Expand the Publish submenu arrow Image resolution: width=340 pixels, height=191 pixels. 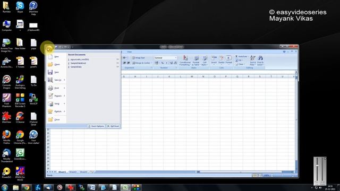[x=64, y=111]
